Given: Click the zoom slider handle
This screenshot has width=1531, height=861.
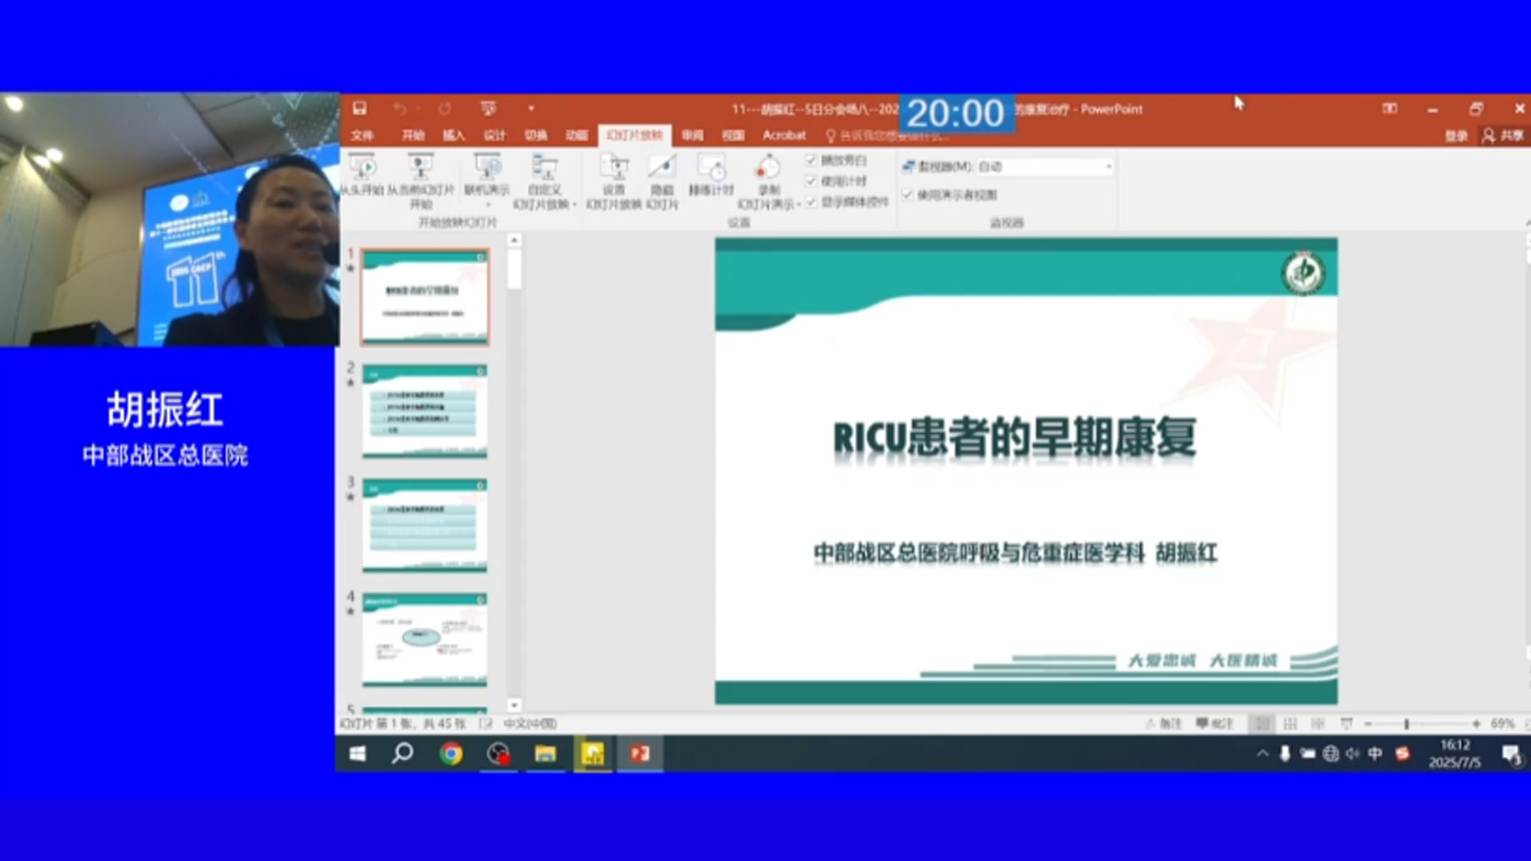Looking at the screenshot, I should 1407,724.
